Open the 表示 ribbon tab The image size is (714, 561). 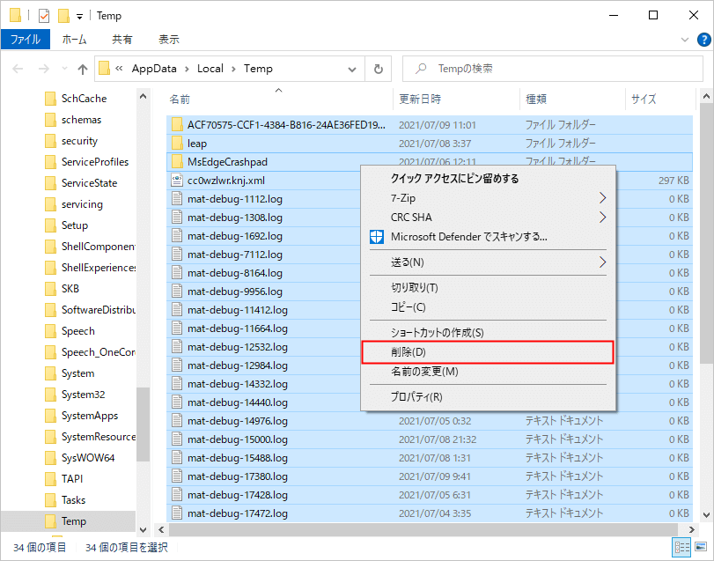168,40
